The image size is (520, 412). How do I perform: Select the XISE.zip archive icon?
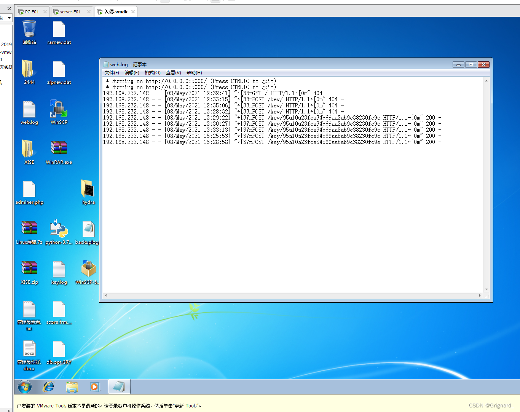29,272
